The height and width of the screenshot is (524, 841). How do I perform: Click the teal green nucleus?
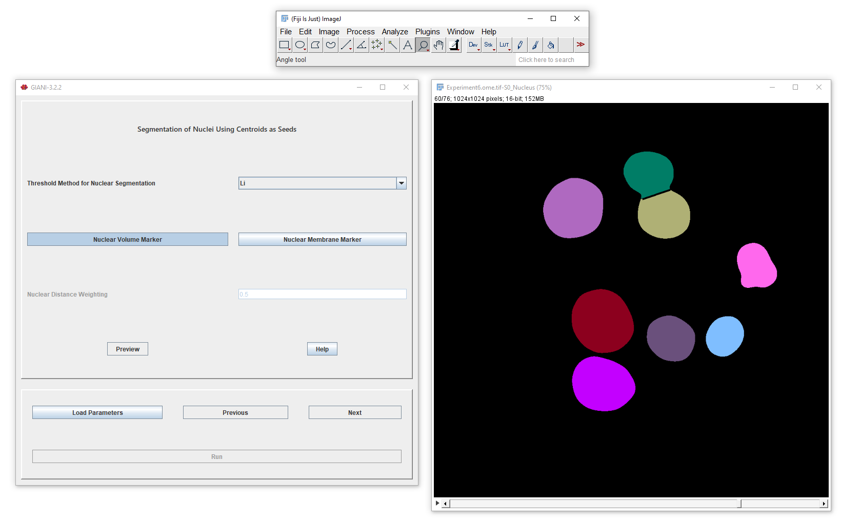click(x=648, y=172)
